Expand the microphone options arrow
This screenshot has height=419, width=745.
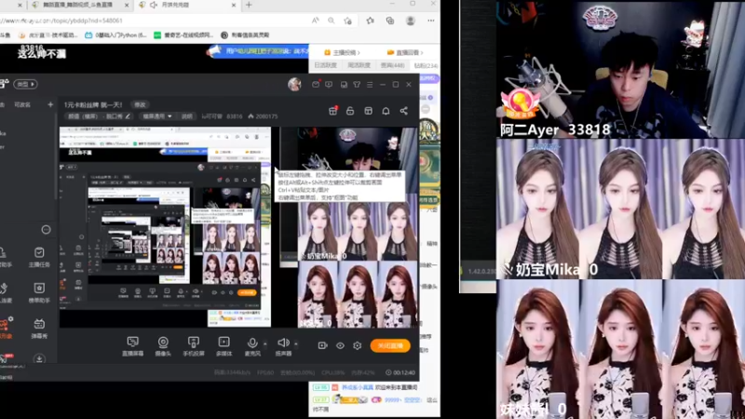click(x=265, y=343)
